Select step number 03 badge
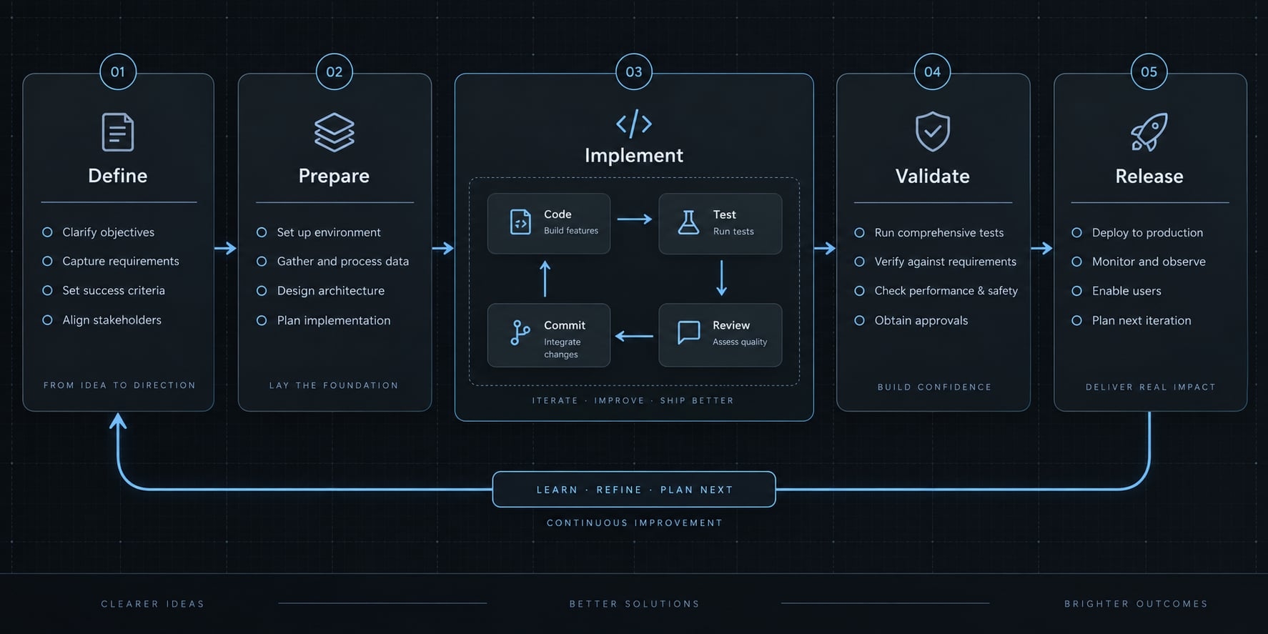1268x634 pixels. coord(634,71)
